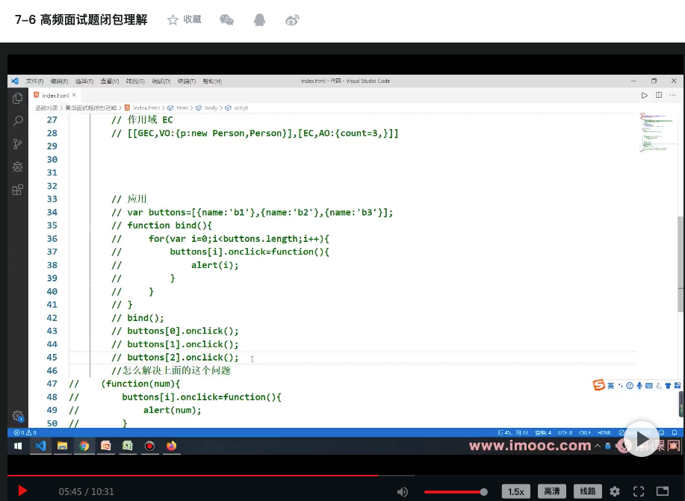Image resolution: width=685 pixels, height=501 pixels.
Task: Click the Sogou smiley emoji icon
Action: click(630, 386)
